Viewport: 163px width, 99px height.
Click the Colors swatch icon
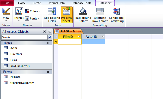27,11
